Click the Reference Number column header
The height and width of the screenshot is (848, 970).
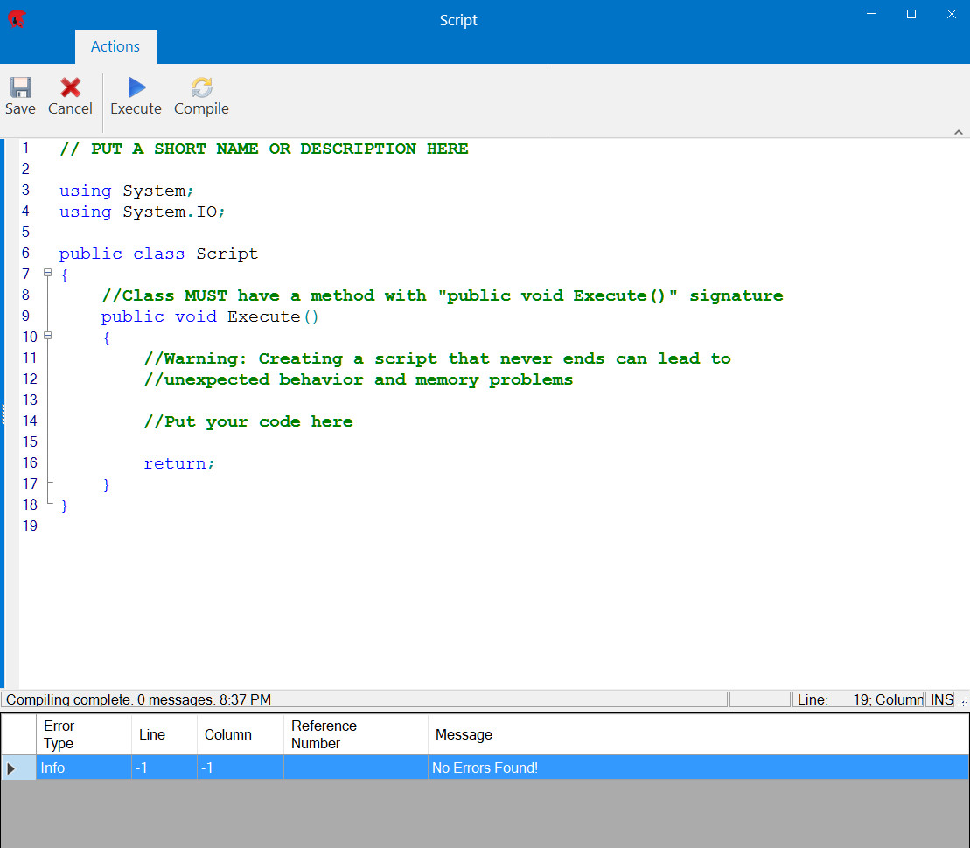(325, 734)
